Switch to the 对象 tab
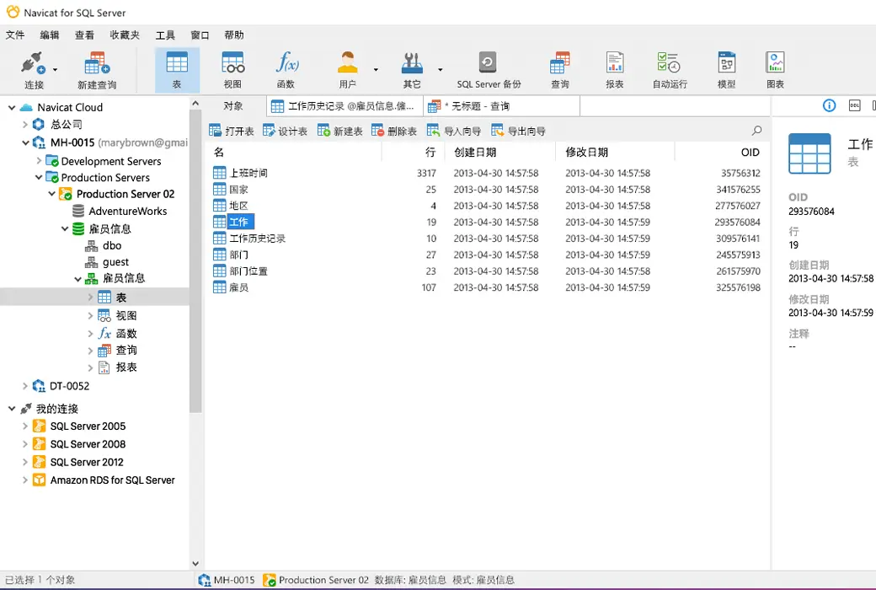This screenshot has height=590, width=876. 233,105
